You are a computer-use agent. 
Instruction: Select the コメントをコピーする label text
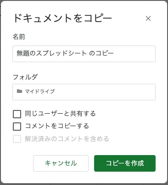pos(57,126)
